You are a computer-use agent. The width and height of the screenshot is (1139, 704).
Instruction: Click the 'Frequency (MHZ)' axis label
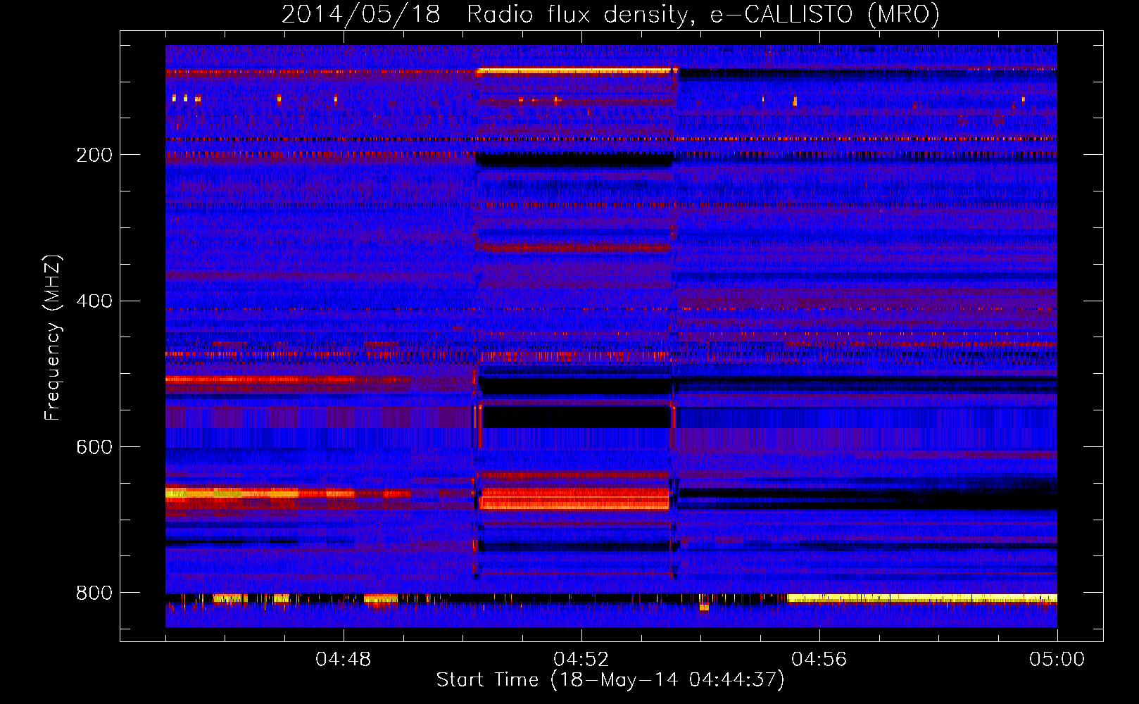tap(52, 338)
